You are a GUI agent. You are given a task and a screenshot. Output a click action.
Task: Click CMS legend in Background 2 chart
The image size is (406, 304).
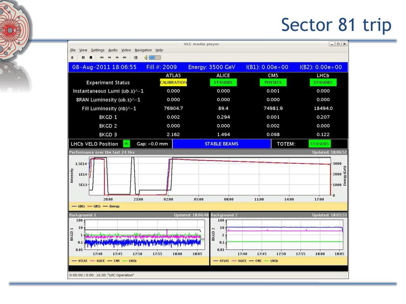tap(255, 261)
